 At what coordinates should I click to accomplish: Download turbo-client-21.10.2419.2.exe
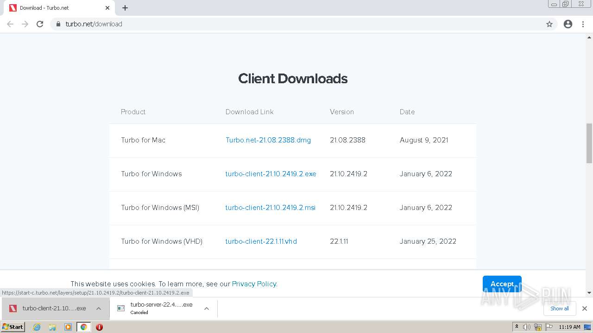click(271, 174)
